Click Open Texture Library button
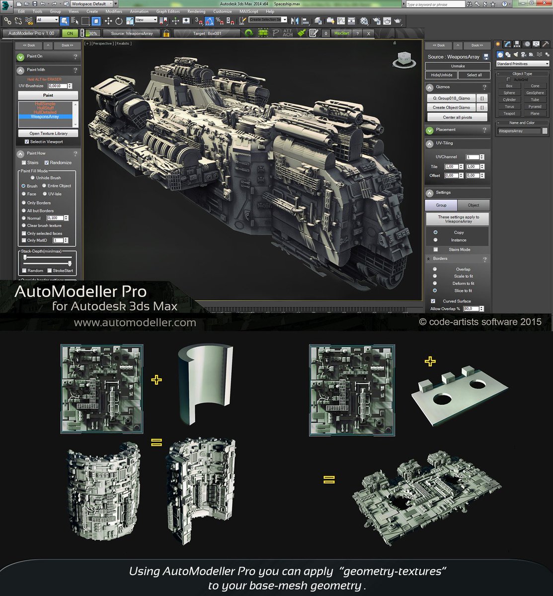Image resolution: width=553 pixels, height=596 pixels. tap(48, 133)
